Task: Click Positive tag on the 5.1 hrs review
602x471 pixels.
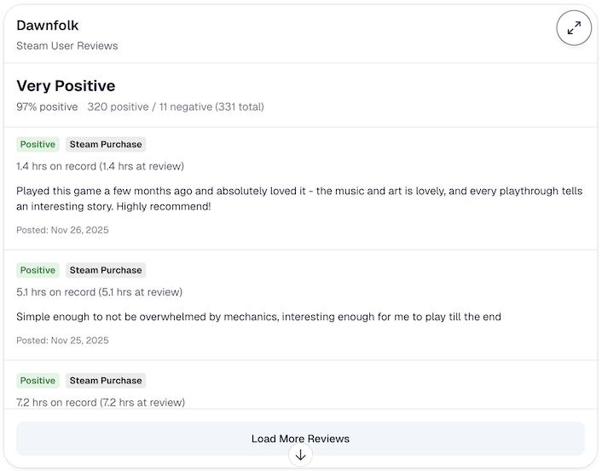Action: (38, 271)
